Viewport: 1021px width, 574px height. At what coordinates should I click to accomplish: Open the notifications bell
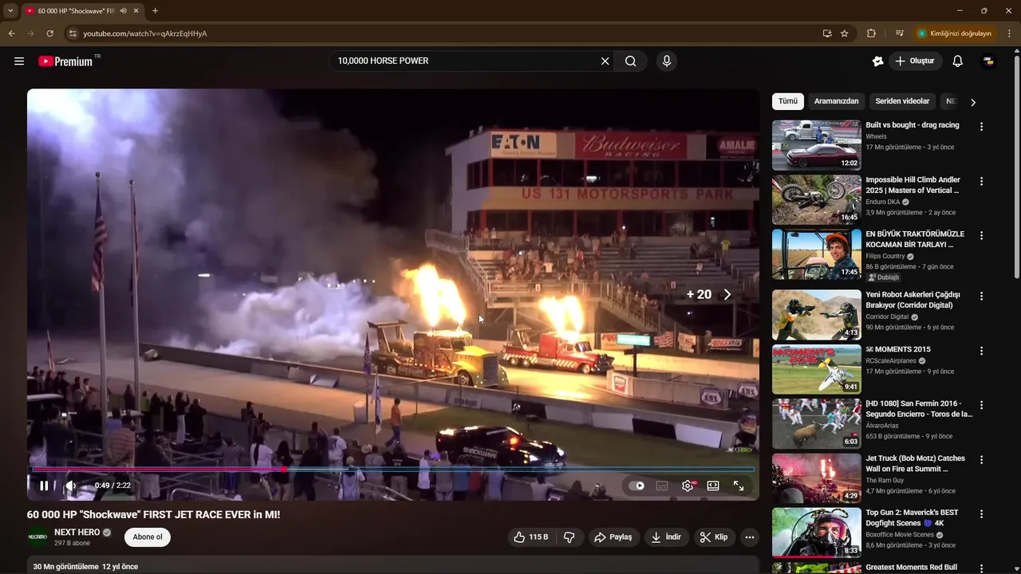[x=958, y=61]
